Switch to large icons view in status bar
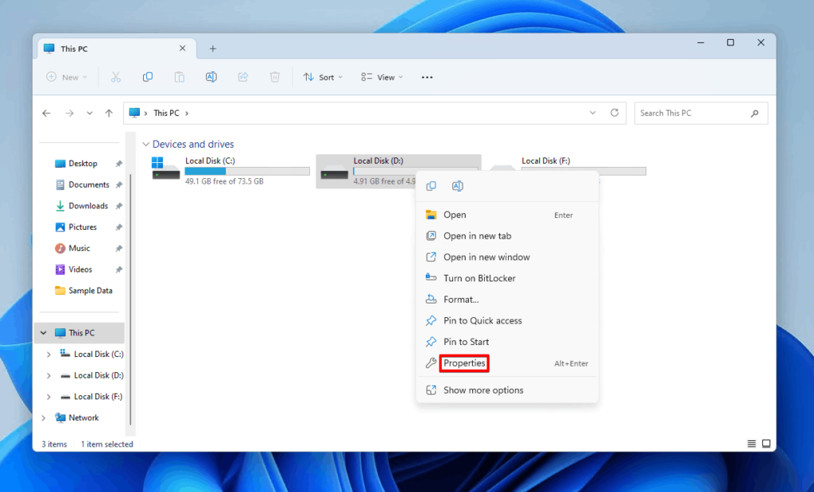Viewport: 814px width, 492px height. click(x=766, y=444)
